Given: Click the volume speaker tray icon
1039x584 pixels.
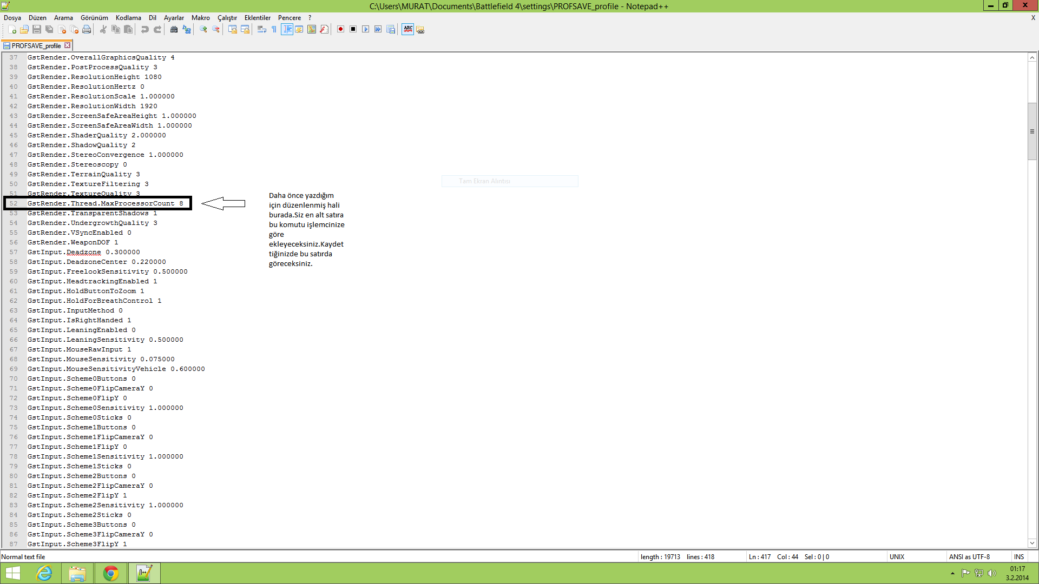Looking at the screenshot, I should click(x=991, y=573).
